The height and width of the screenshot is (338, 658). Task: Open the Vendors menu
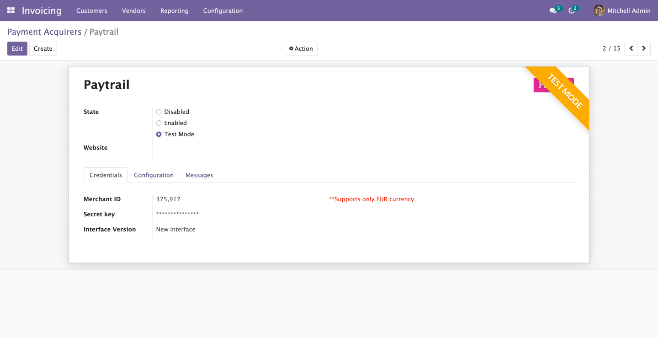click(x=134, y=11)
